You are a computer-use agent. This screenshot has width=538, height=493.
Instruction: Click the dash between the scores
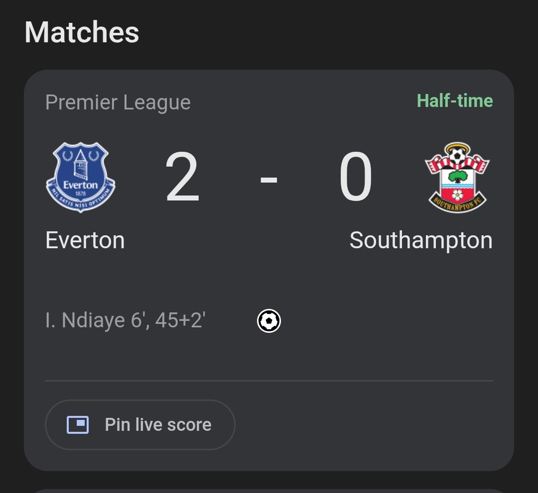coord(269,179)
